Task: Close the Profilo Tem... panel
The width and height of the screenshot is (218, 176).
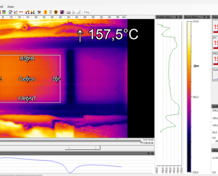Action: (x=181, y=17)
